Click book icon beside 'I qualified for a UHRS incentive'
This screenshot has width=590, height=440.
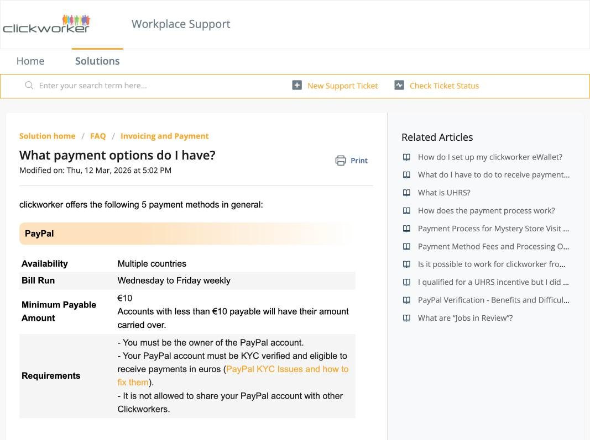[407, 282]
